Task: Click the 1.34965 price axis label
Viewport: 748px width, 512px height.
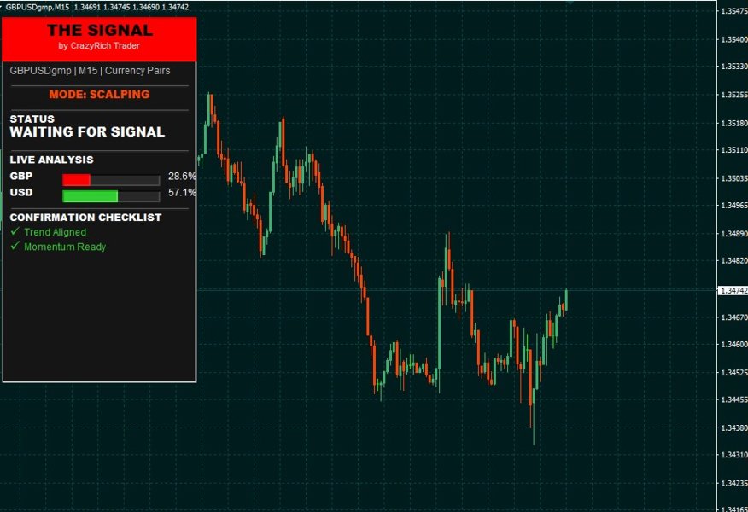Action: [734, 206]
